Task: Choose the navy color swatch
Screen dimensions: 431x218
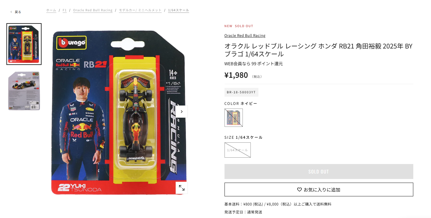Action: (234, 118)
